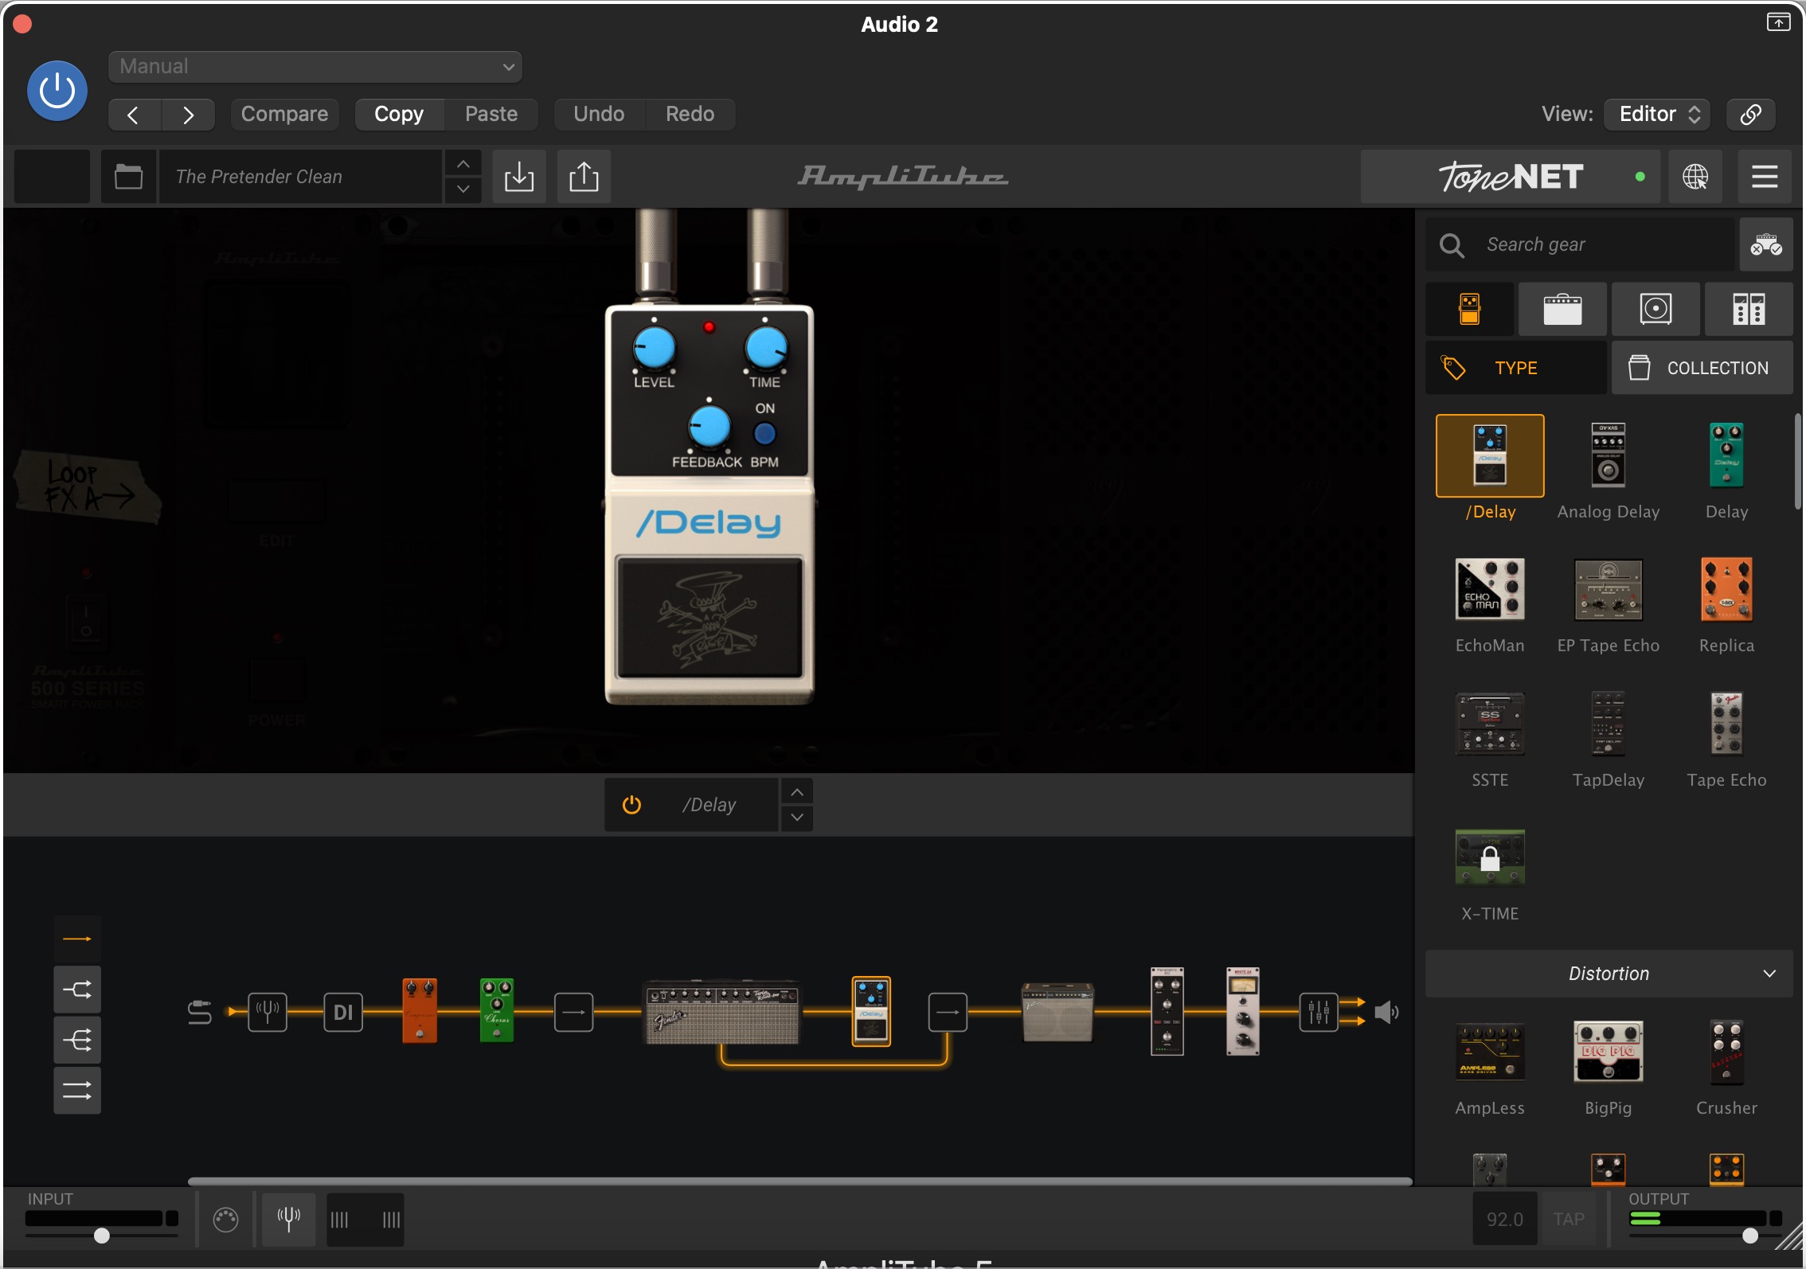This screenshot has width=1806, height=1269.
Task: Click the Copy button
Action: [399, 115]
